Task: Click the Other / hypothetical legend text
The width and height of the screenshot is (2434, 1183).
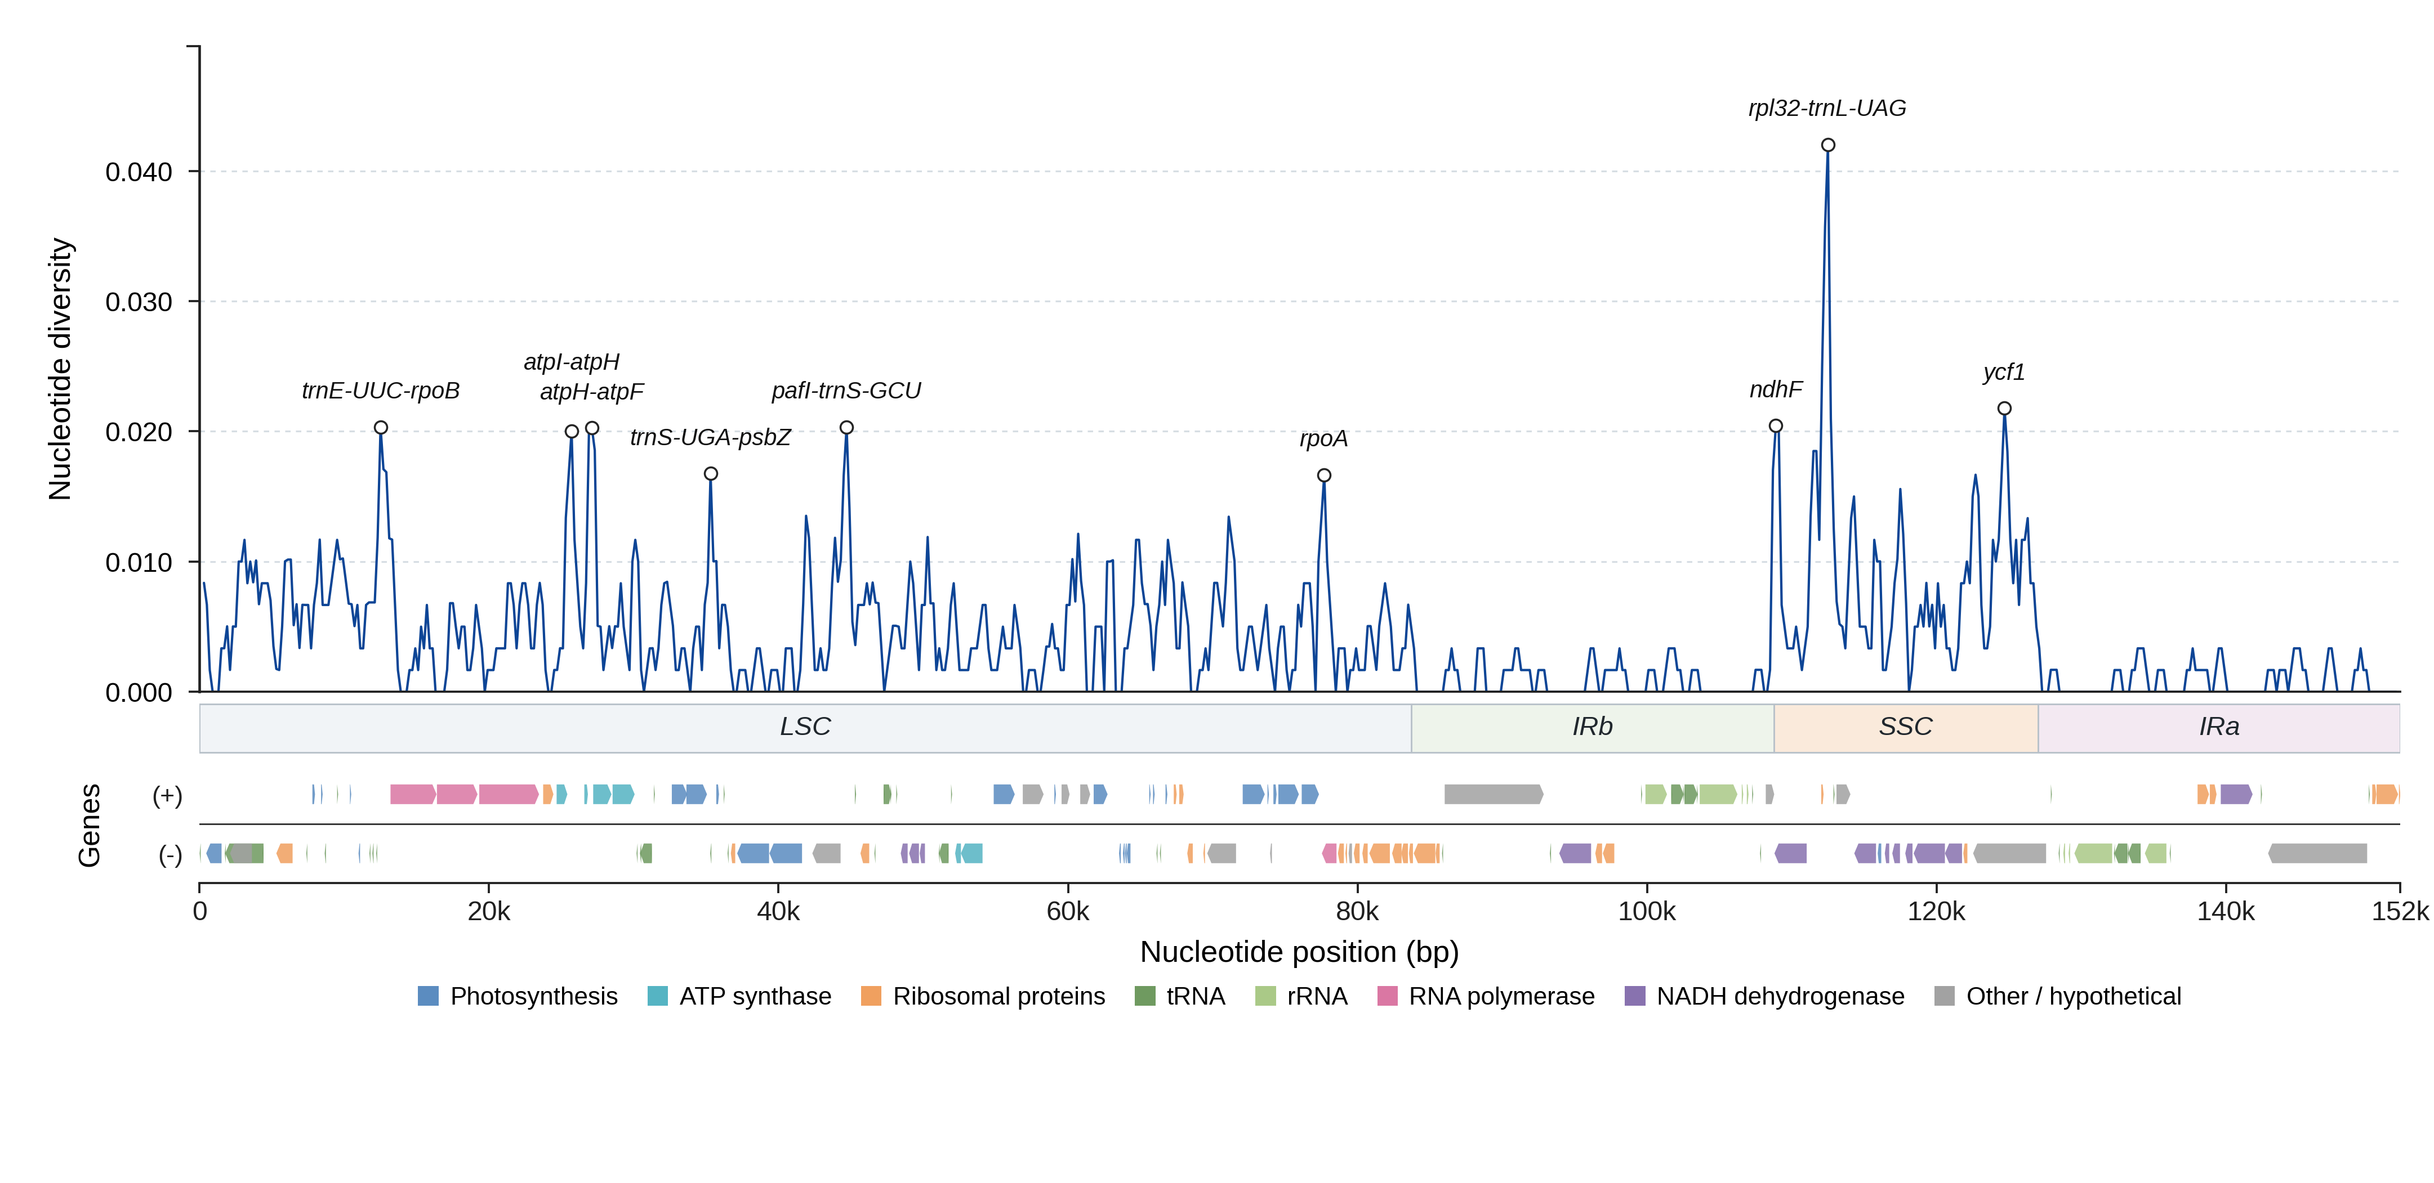Action: point(2074,996)
